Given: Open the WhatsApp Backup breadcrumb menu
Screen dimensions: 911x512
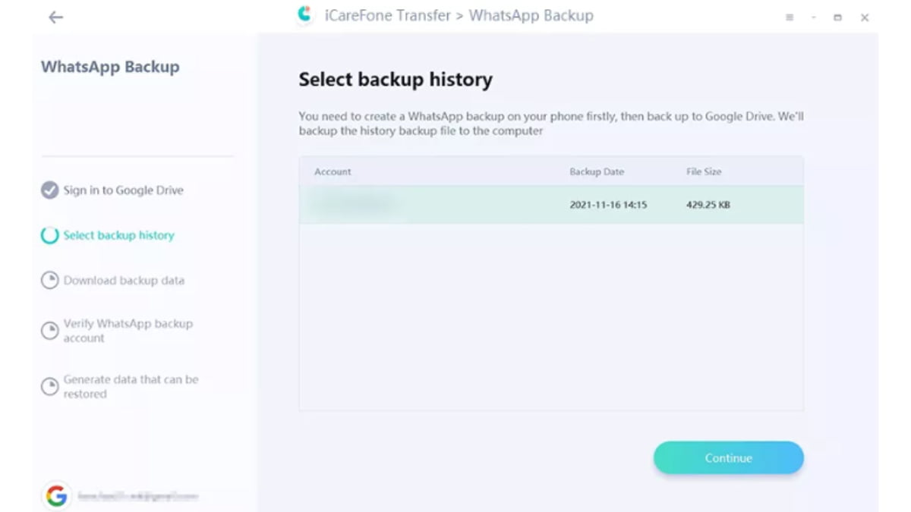Looking at the screenshot, I should point(531,15).
